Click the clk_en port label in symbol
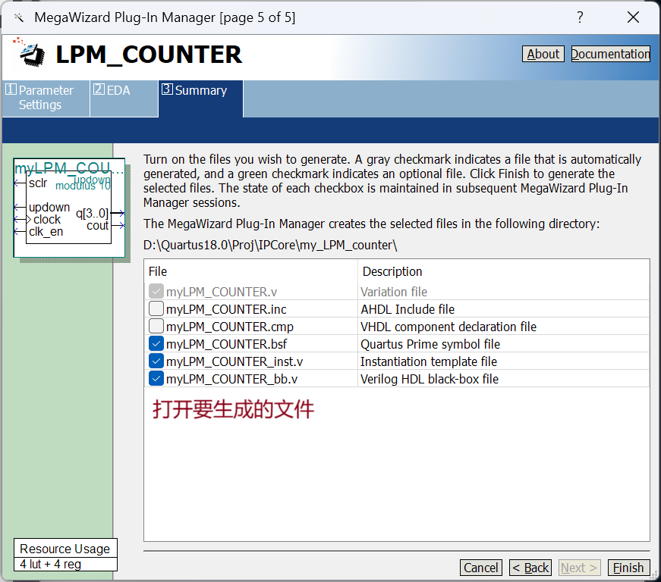Screen dimensions: 661x582 tap(46, 231)
